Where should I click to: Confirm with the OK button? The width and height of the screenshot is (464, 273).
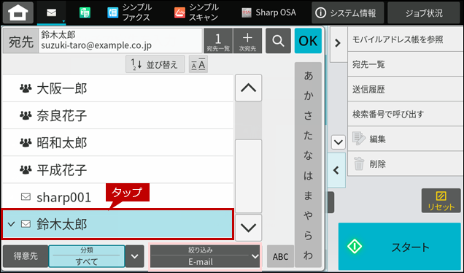(x=308, y=41)
